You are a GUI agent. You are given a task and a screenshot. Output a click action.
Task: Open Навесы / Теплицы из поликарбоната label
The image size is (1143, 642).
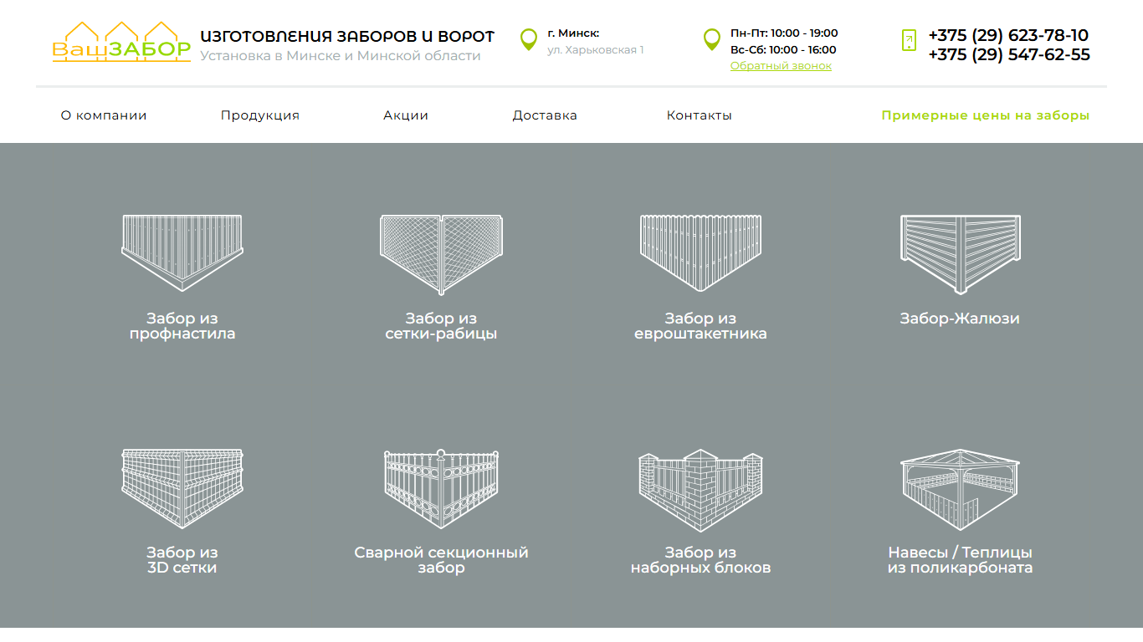pos(960,560)
